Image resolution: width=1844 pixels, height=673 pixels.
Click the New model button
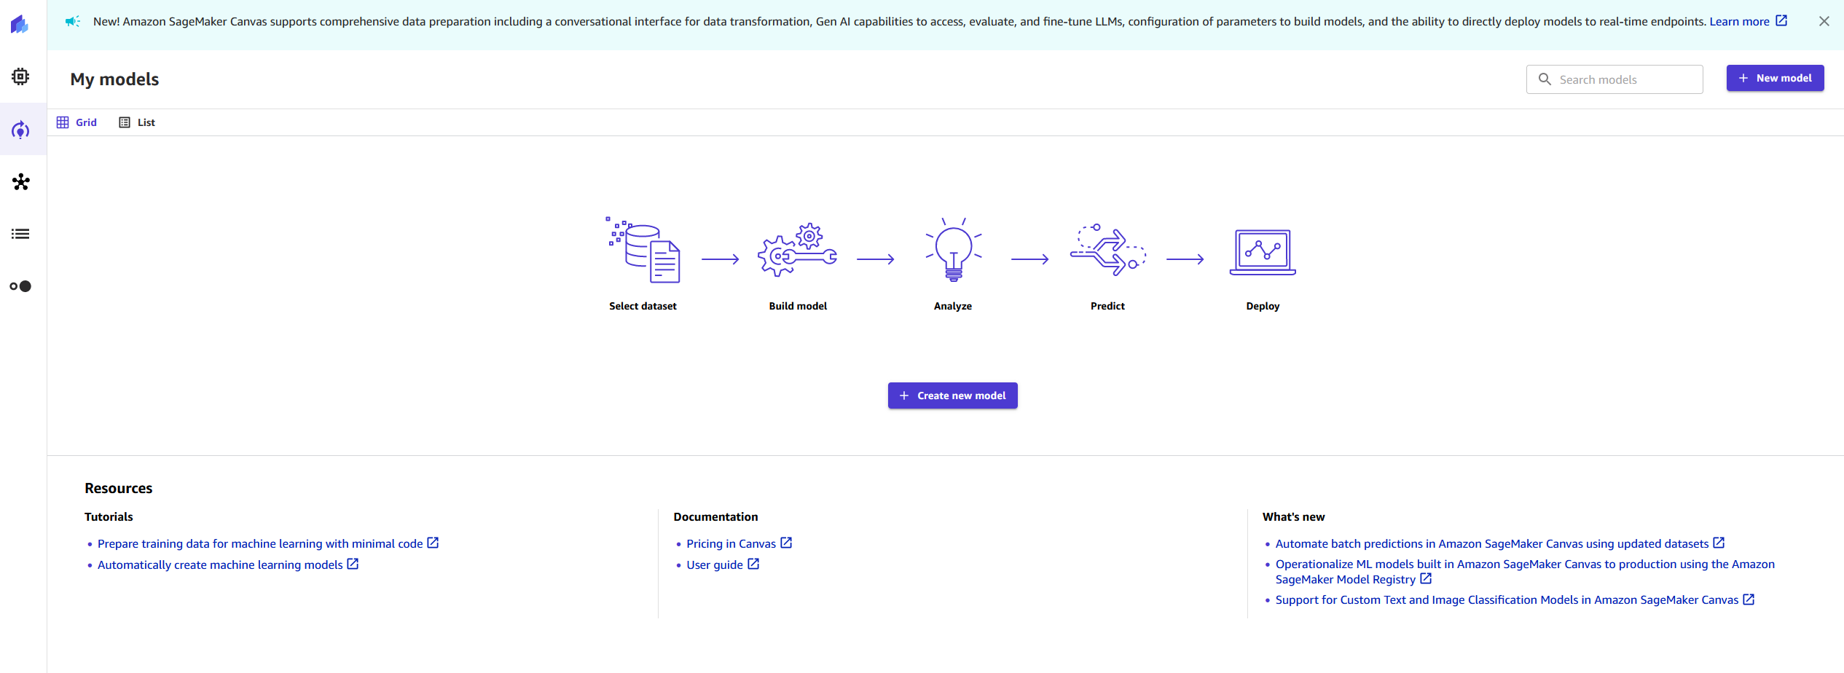(1775, 78)
